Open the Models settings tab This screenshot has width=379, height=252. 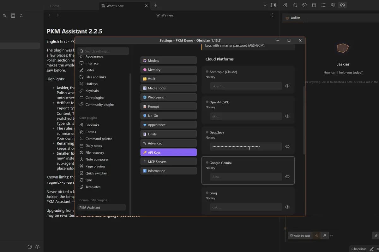pyautogui.click(x=168, y=60)
